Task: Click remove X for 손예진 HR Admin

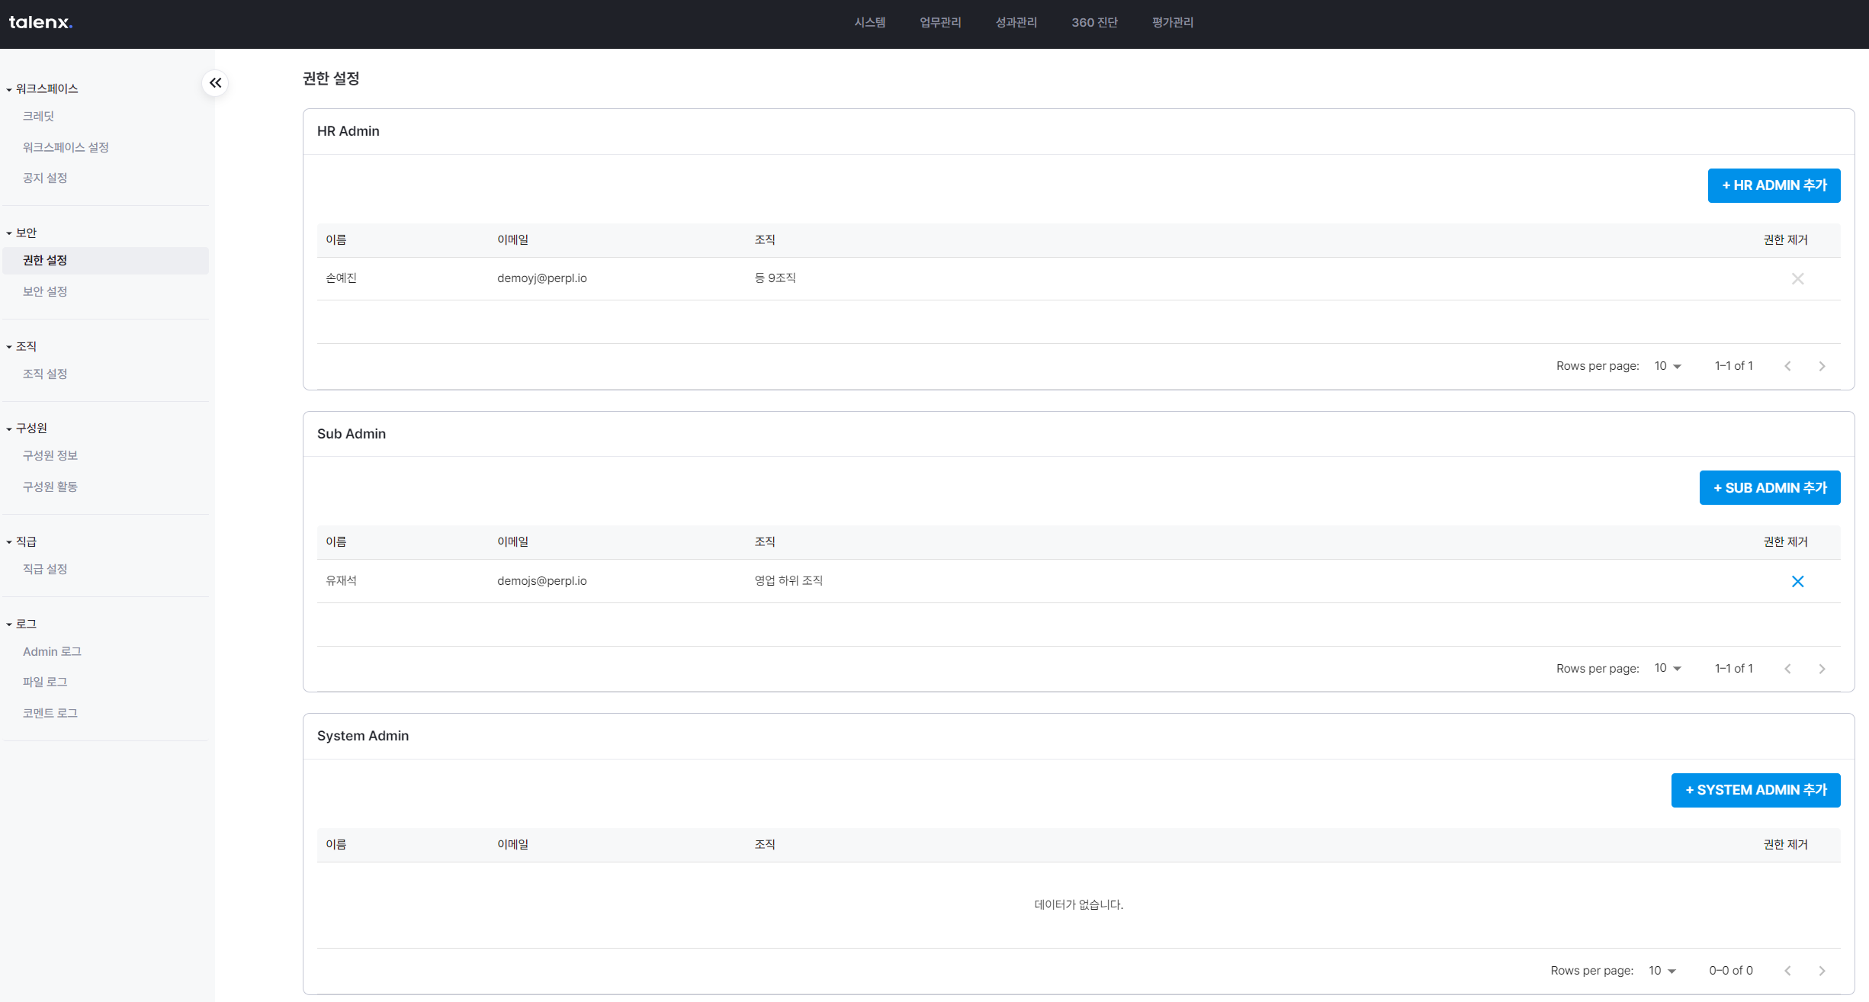Action: tap(1797, 278)
